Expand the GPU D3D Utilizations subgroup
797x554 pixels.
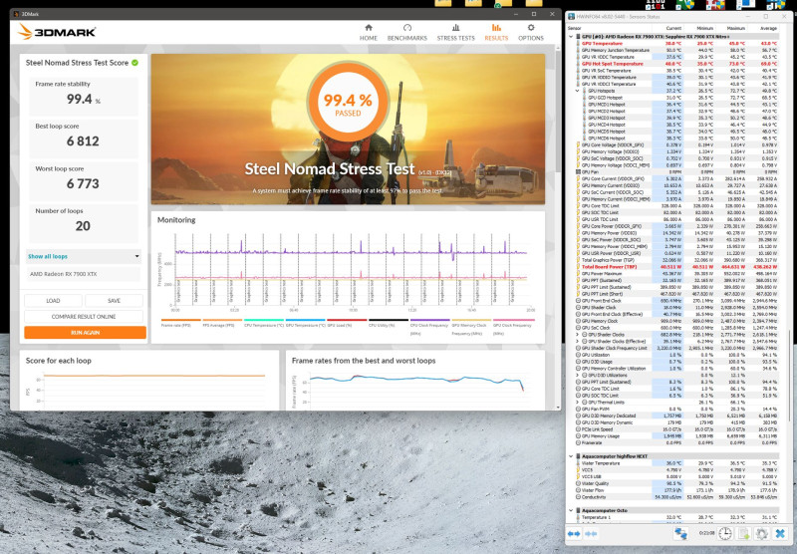point(578,375)
